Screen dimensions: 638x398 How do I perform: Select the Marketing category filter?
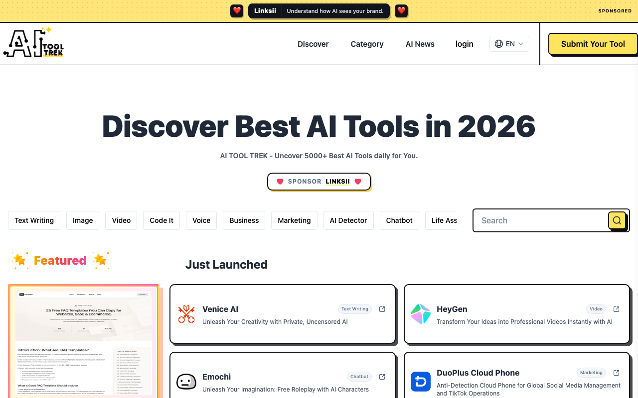pyautogui.click(x=294, y=220)
